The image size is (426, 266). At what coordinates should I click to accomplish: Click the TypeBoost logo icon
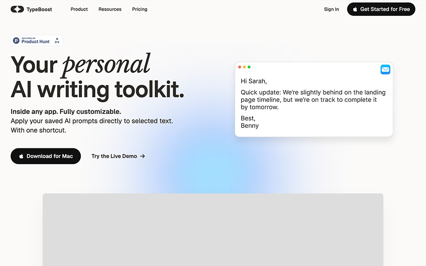17,9
